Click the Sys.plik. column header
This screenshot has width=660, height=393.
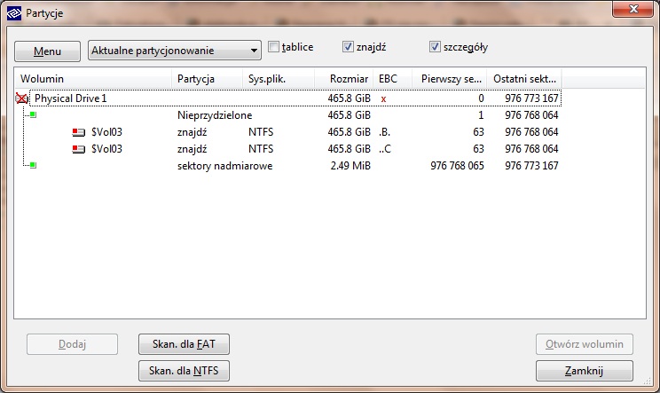point(279,79)
